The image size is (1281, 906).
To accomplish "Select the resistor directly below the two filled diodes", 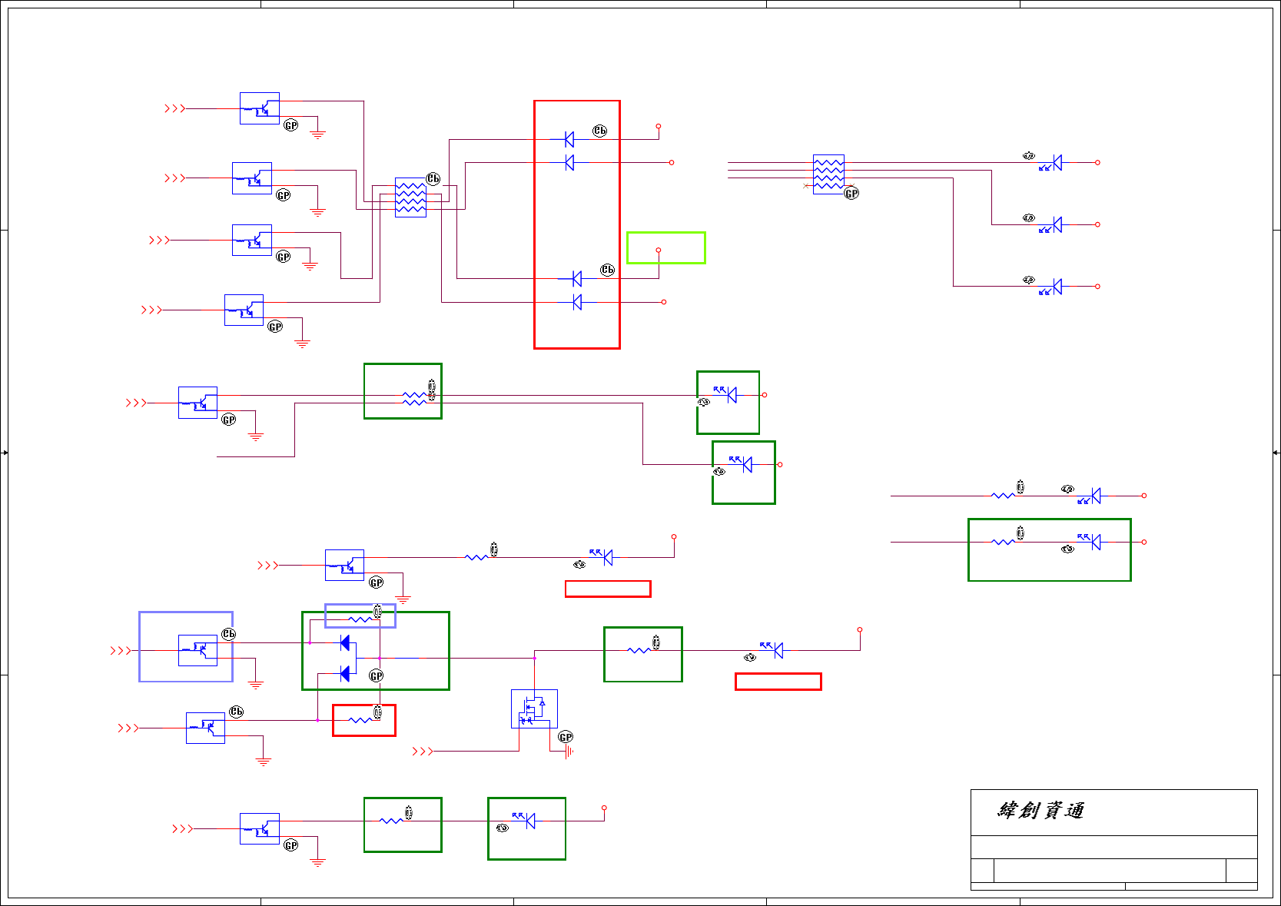I will 360,720.
